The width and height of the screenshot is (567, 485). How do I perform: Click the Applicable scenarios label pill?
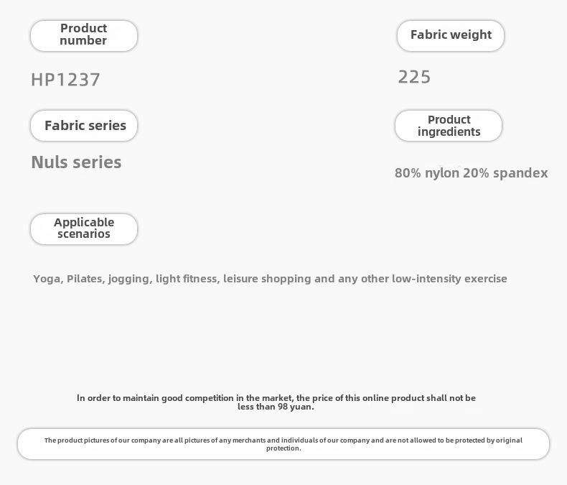pos(84,228)
